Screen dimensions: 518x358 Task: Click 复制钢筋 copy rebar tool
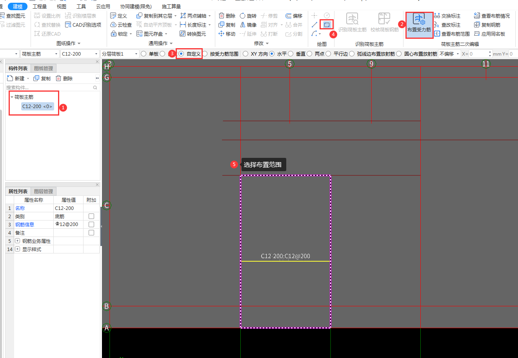pos(487,25)
